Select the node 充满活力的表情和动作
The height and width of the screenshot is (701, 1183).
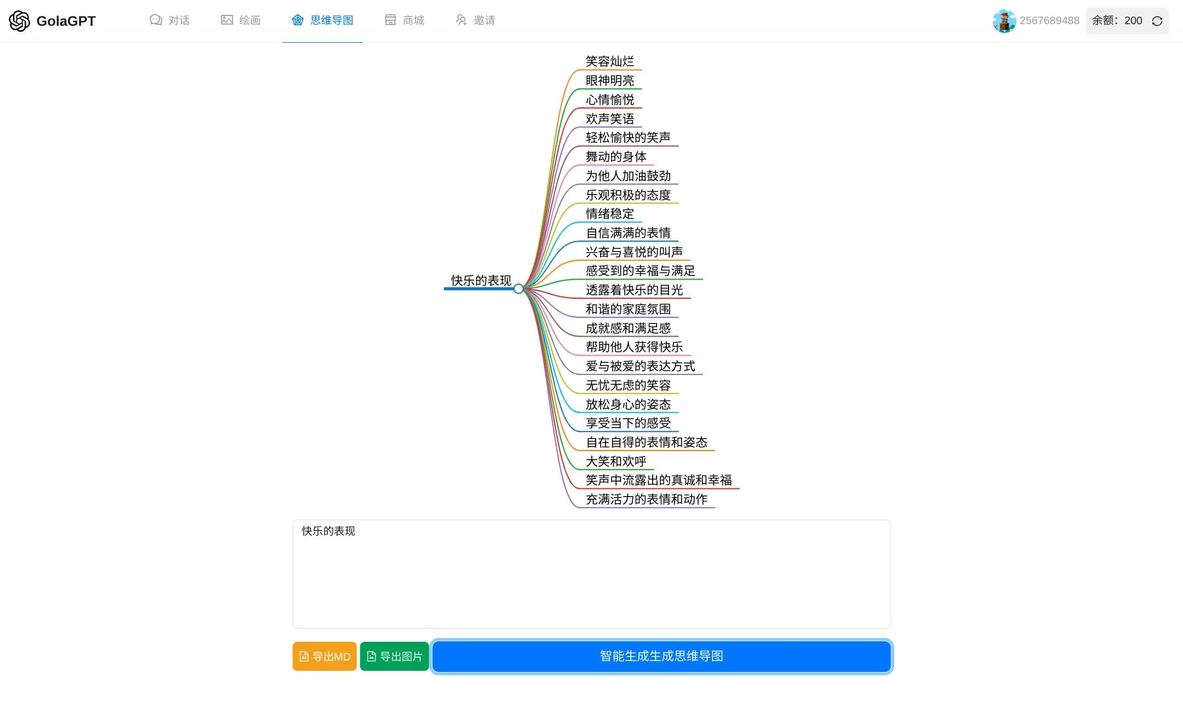pyautogui.click(x=647, y=499)
